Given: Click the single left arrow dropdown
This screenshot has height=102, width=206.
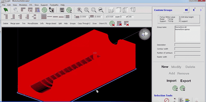Looking at the screenshot, I should [194, 10].
